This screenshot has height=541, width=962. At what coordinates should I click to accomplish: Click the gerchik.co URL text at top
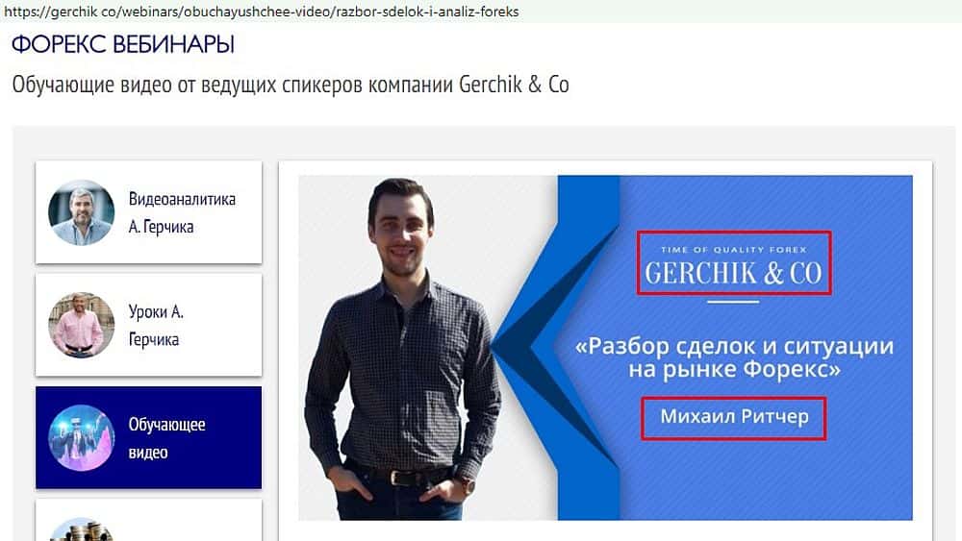262,11
